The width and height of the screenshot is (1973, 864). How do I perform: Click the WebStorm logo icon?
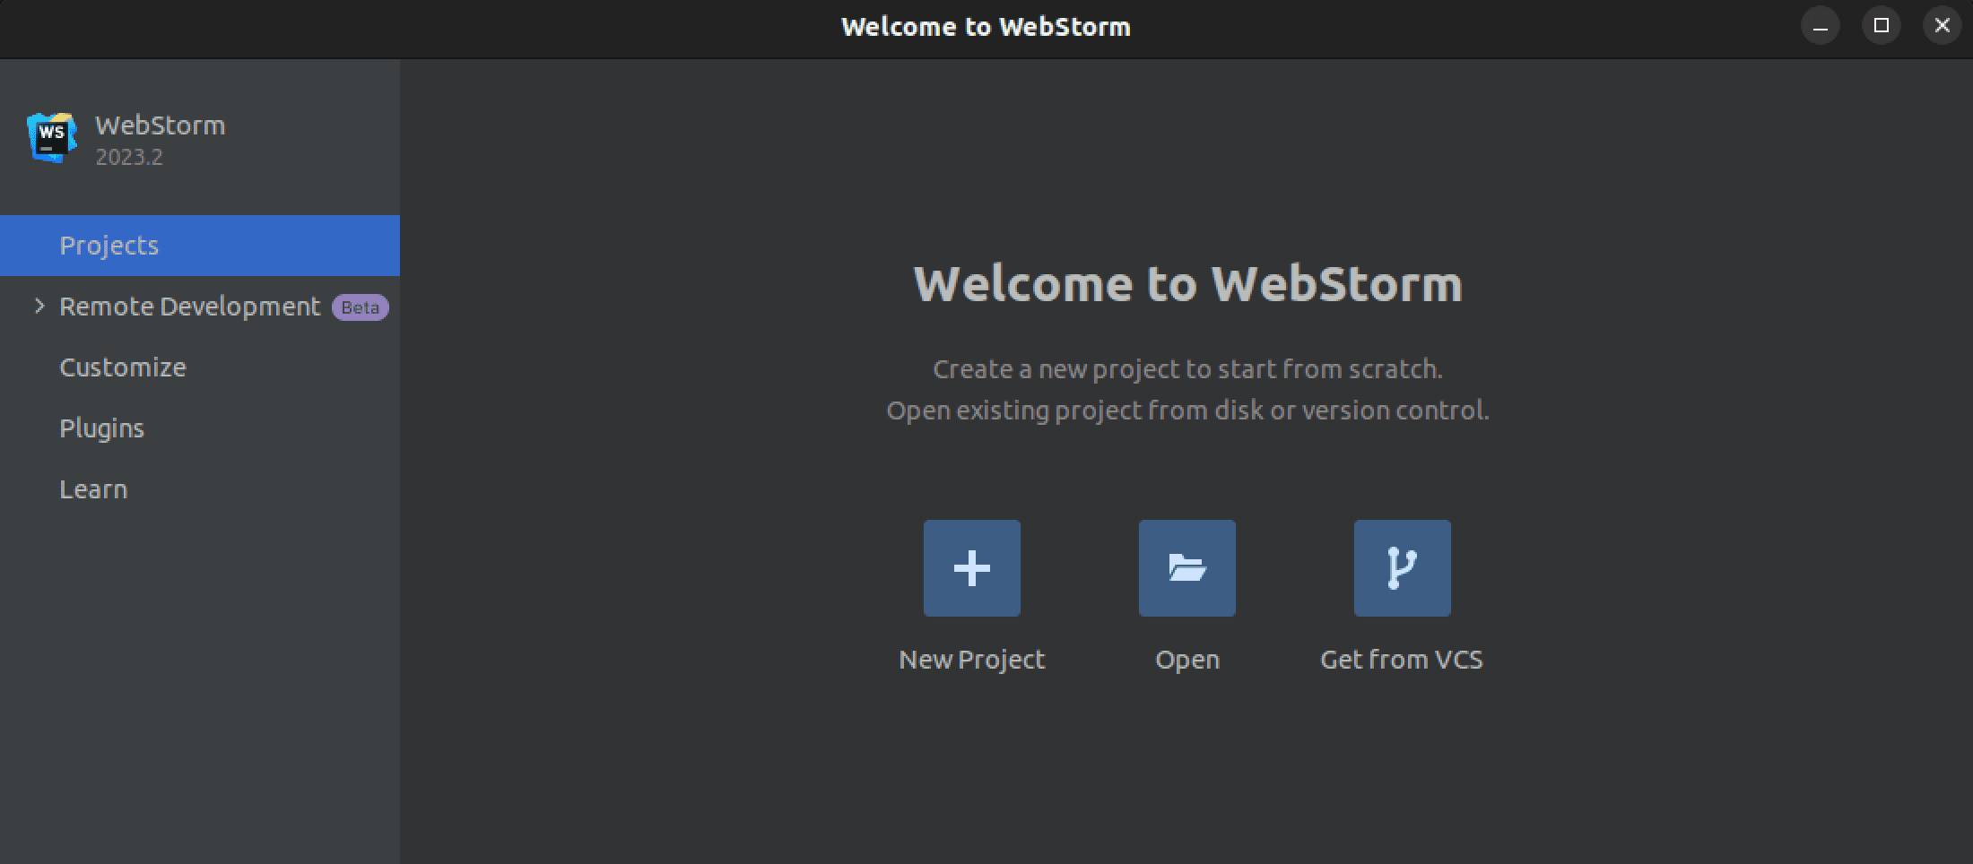tap(52, 138)
